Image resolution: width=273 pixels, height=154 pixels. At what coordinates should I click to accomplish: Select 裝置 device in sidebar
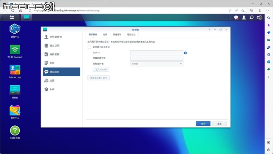point(61,80)
